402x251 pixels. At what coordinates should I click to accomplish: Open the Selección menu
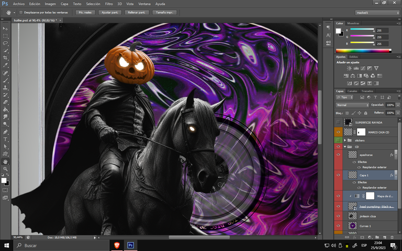93,4
